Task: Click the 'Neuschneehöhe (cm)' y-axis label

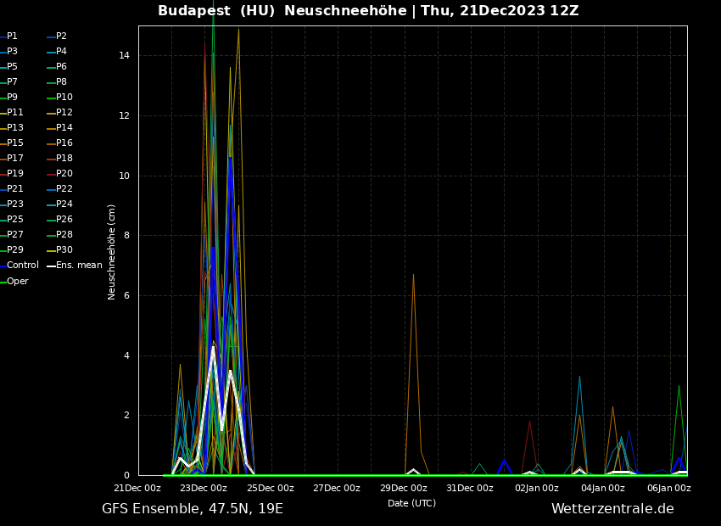Action: coord(112,252)
